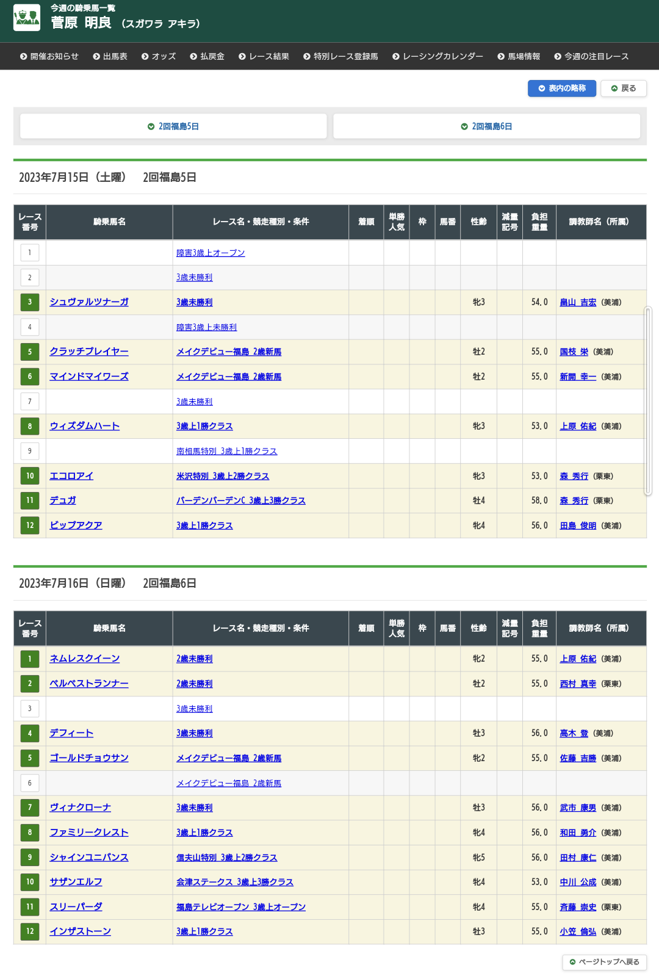The height and width of the screenshot is (976, 659).
Task: Expand the 表内の略称 abbreviations button
Action: 561,89
